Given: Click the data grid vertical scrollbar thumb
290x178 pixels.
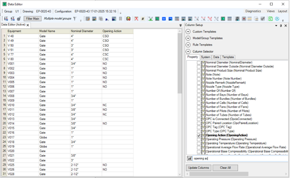Looking at the screenshot, I should pyautogui.click(x=179, y=64).
